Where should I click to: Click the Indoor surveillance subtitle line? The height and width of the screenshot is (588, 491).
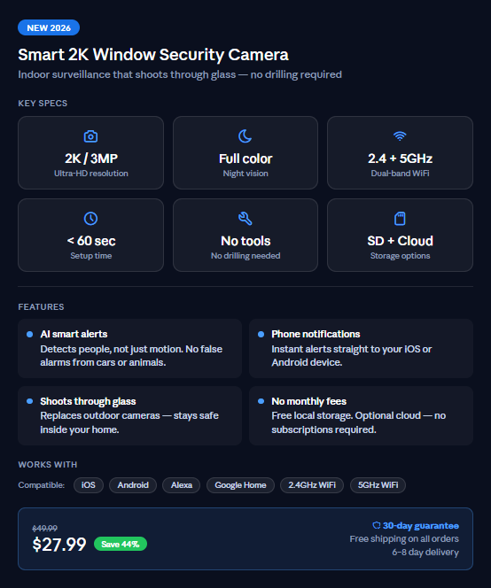[180, 74]
